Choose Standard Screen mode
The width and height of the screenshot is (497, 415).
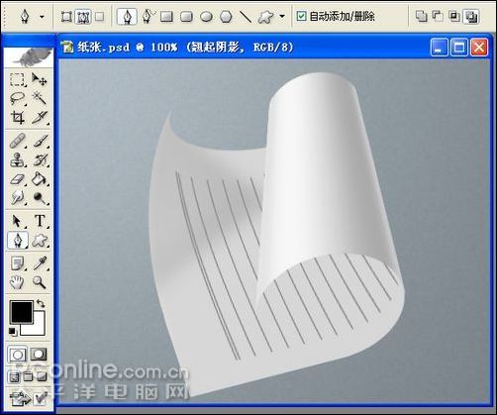14,376
